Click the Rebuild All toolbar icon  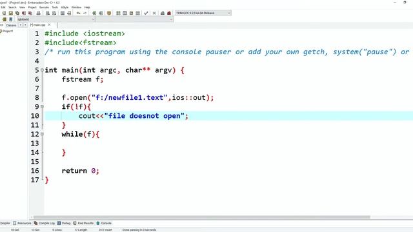(137, 13)
